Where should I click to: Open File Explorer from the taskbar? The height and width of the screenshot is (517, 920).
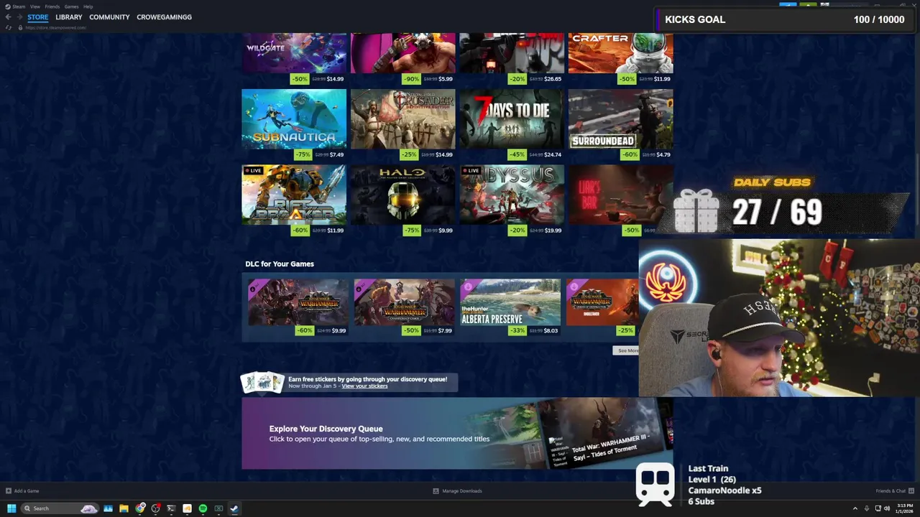pos(124,508)
